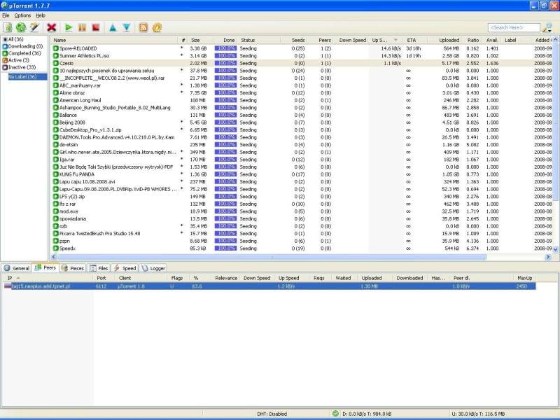Click the Create New Torrent wand icon
560x420 pixels.
pyautogui.click(x=34, y=27)
